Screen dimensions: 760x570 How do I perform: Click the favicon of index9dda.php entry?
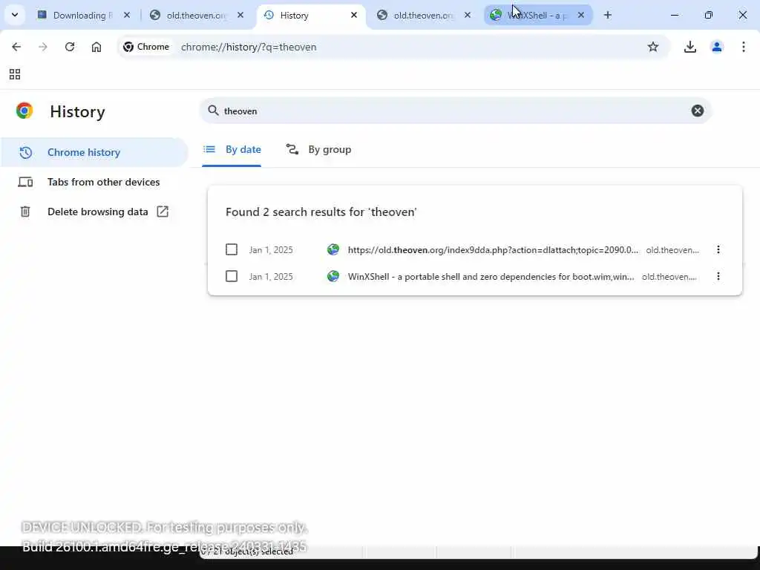[333, 249]
